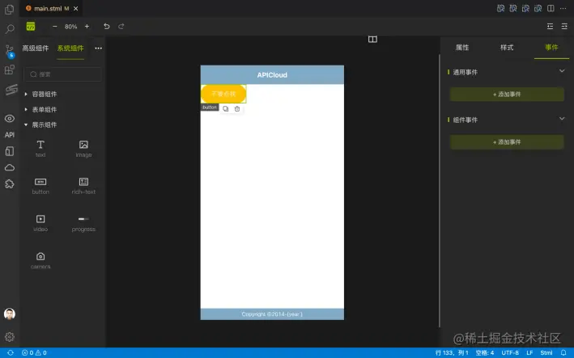Image resolution: width=574 pixels, height=358 pixels.
Task: Collapse right panel with indent icon
Action: [x=564, y=27]
